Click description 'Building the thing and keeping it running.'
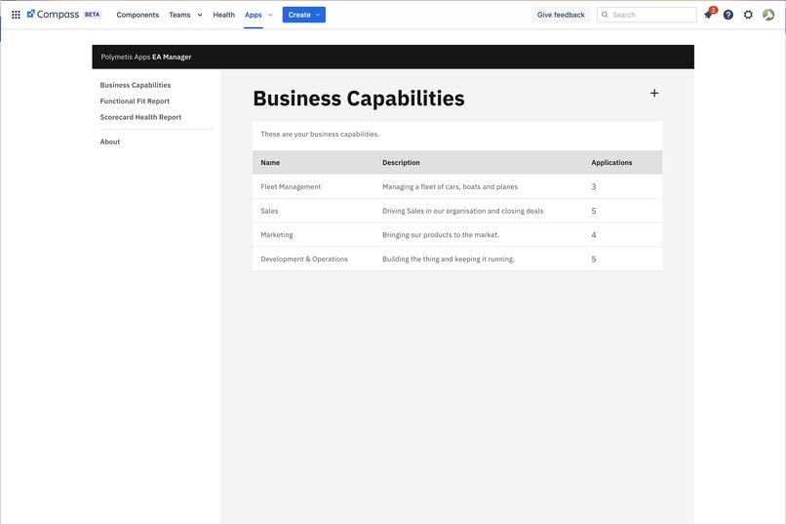786x524 pixels. pyautogui.click(x=449, y=259)
